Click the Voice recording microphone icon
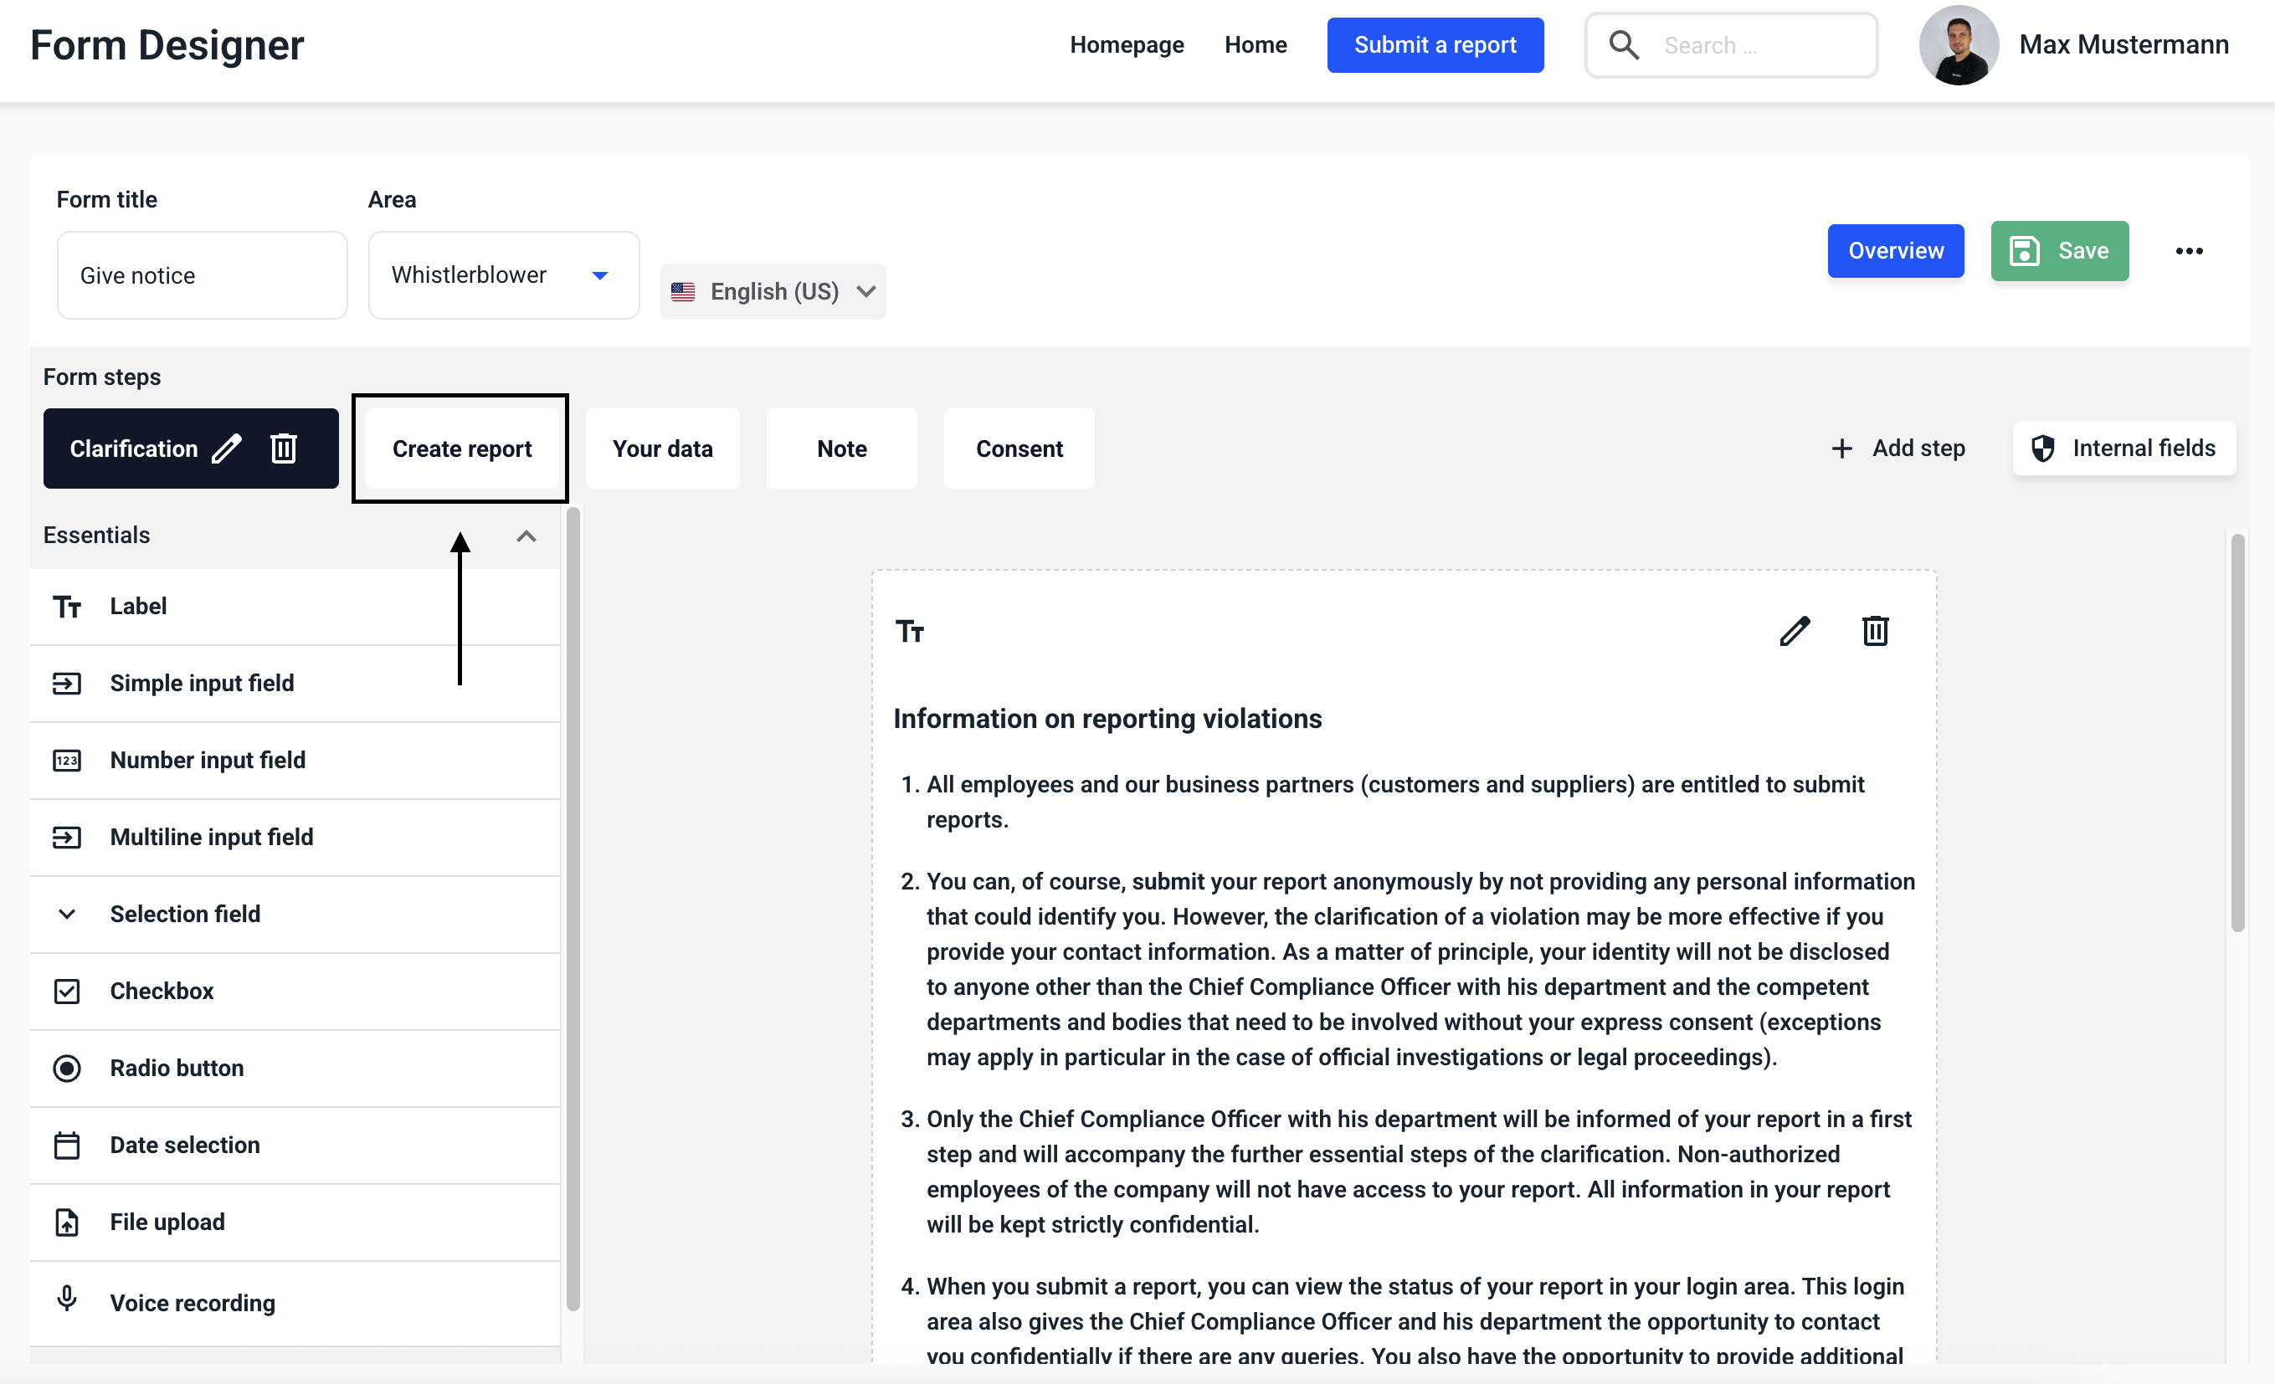The width and height of the screenshot is (2275, 1384). [66, 1300]
